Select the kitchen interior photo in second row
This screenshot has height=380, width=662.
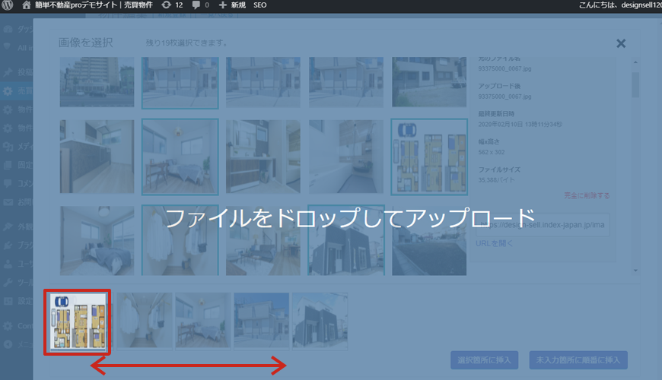(x=97, y=157)
